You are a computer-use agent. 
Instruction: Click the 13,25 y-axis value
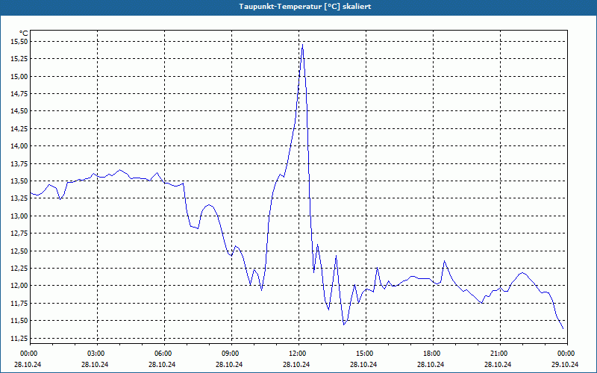[x=19, y=198]
